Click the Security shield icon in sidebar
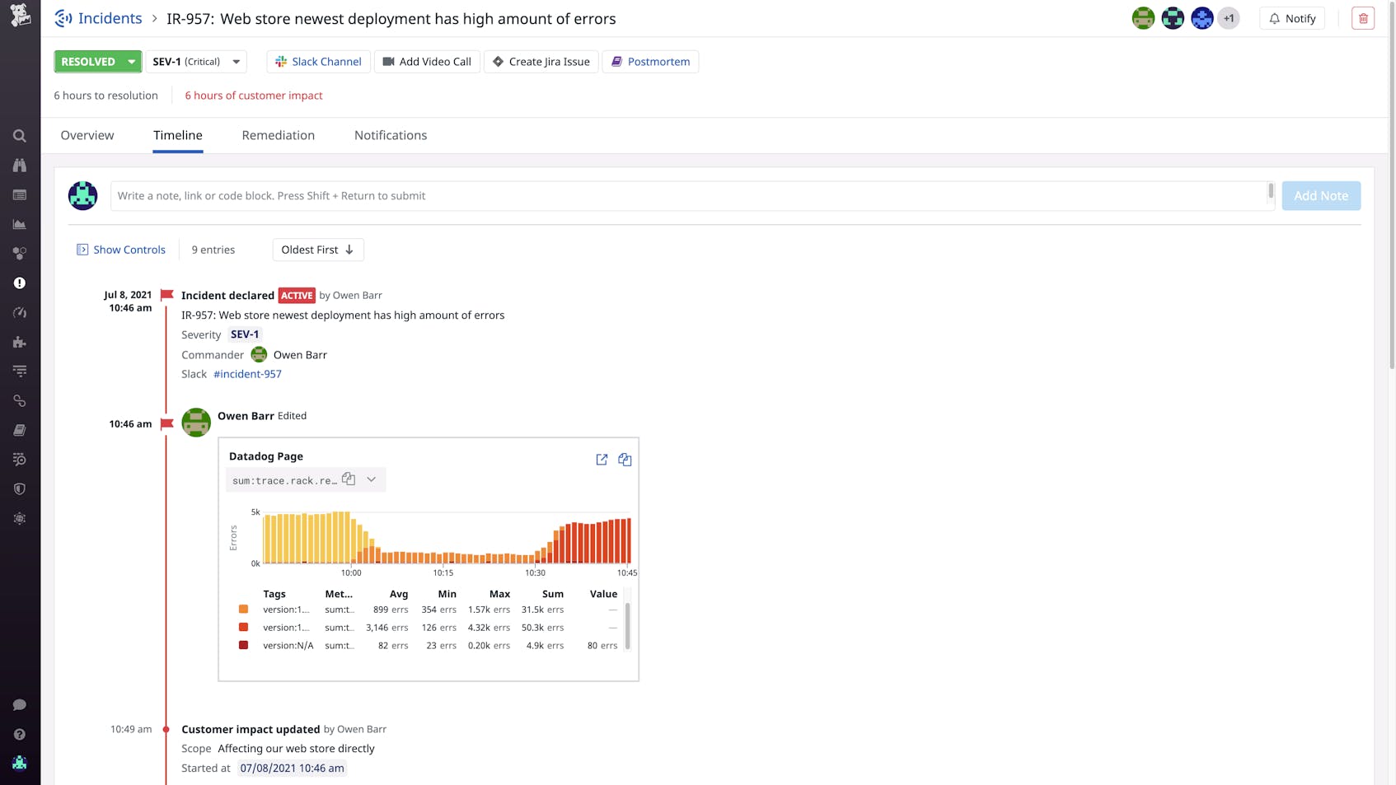The image size is (1396, 785). [20, 488]
